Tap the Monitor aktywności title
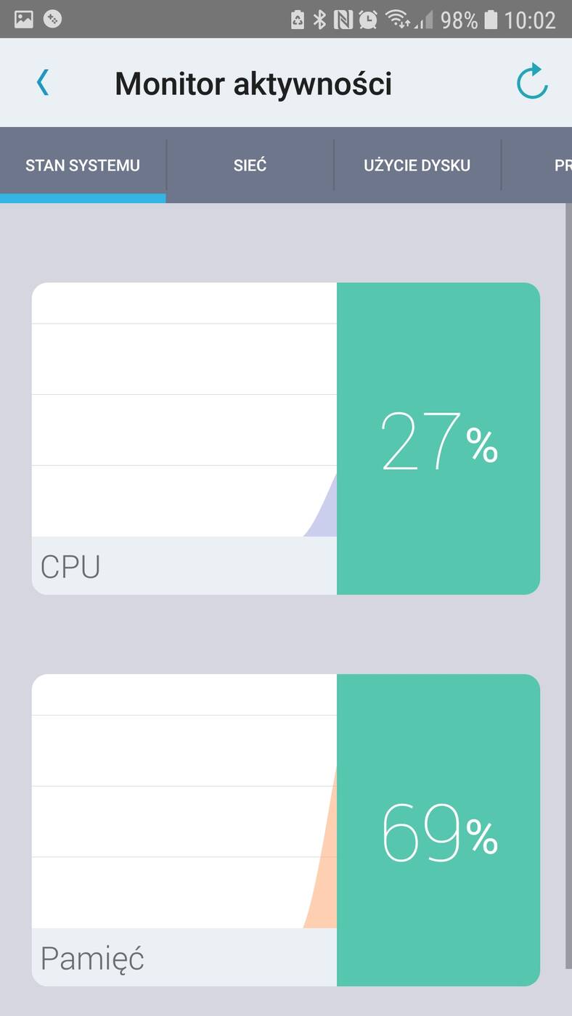Viewport: 572px width, 1016px height. point(253,83)
